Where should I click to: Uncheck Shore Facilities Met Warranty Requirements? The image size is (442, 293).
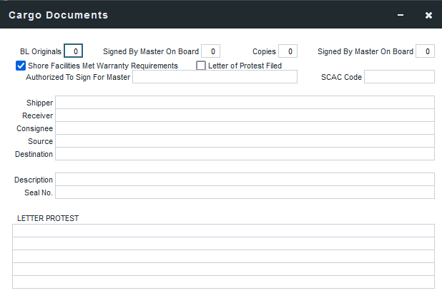coord(21,66)
